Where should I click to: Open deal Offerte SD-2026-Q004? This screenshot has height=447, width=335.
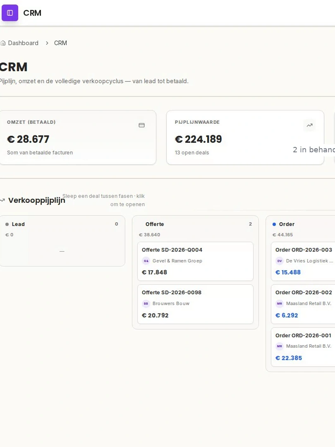click(x=195, y=262)
